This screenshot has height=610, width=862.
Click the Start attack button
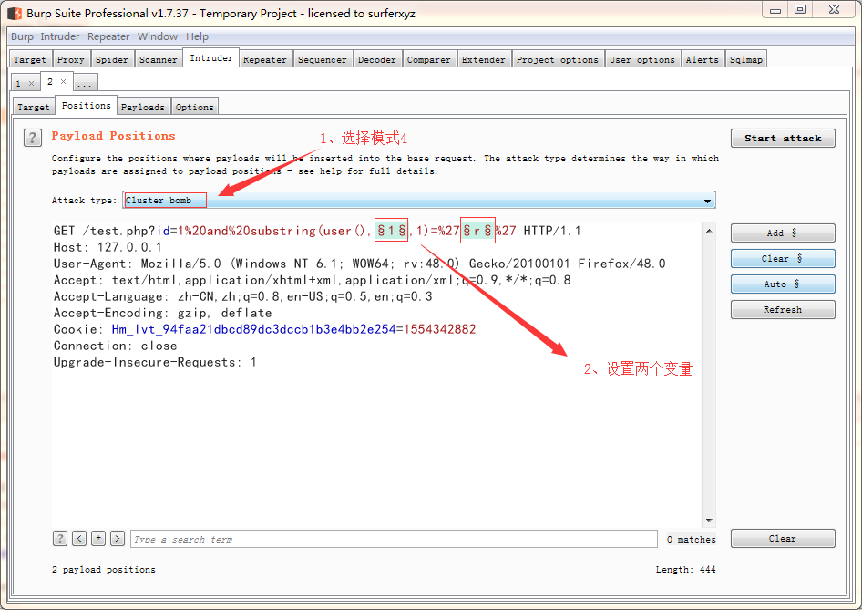pos(783,138)
